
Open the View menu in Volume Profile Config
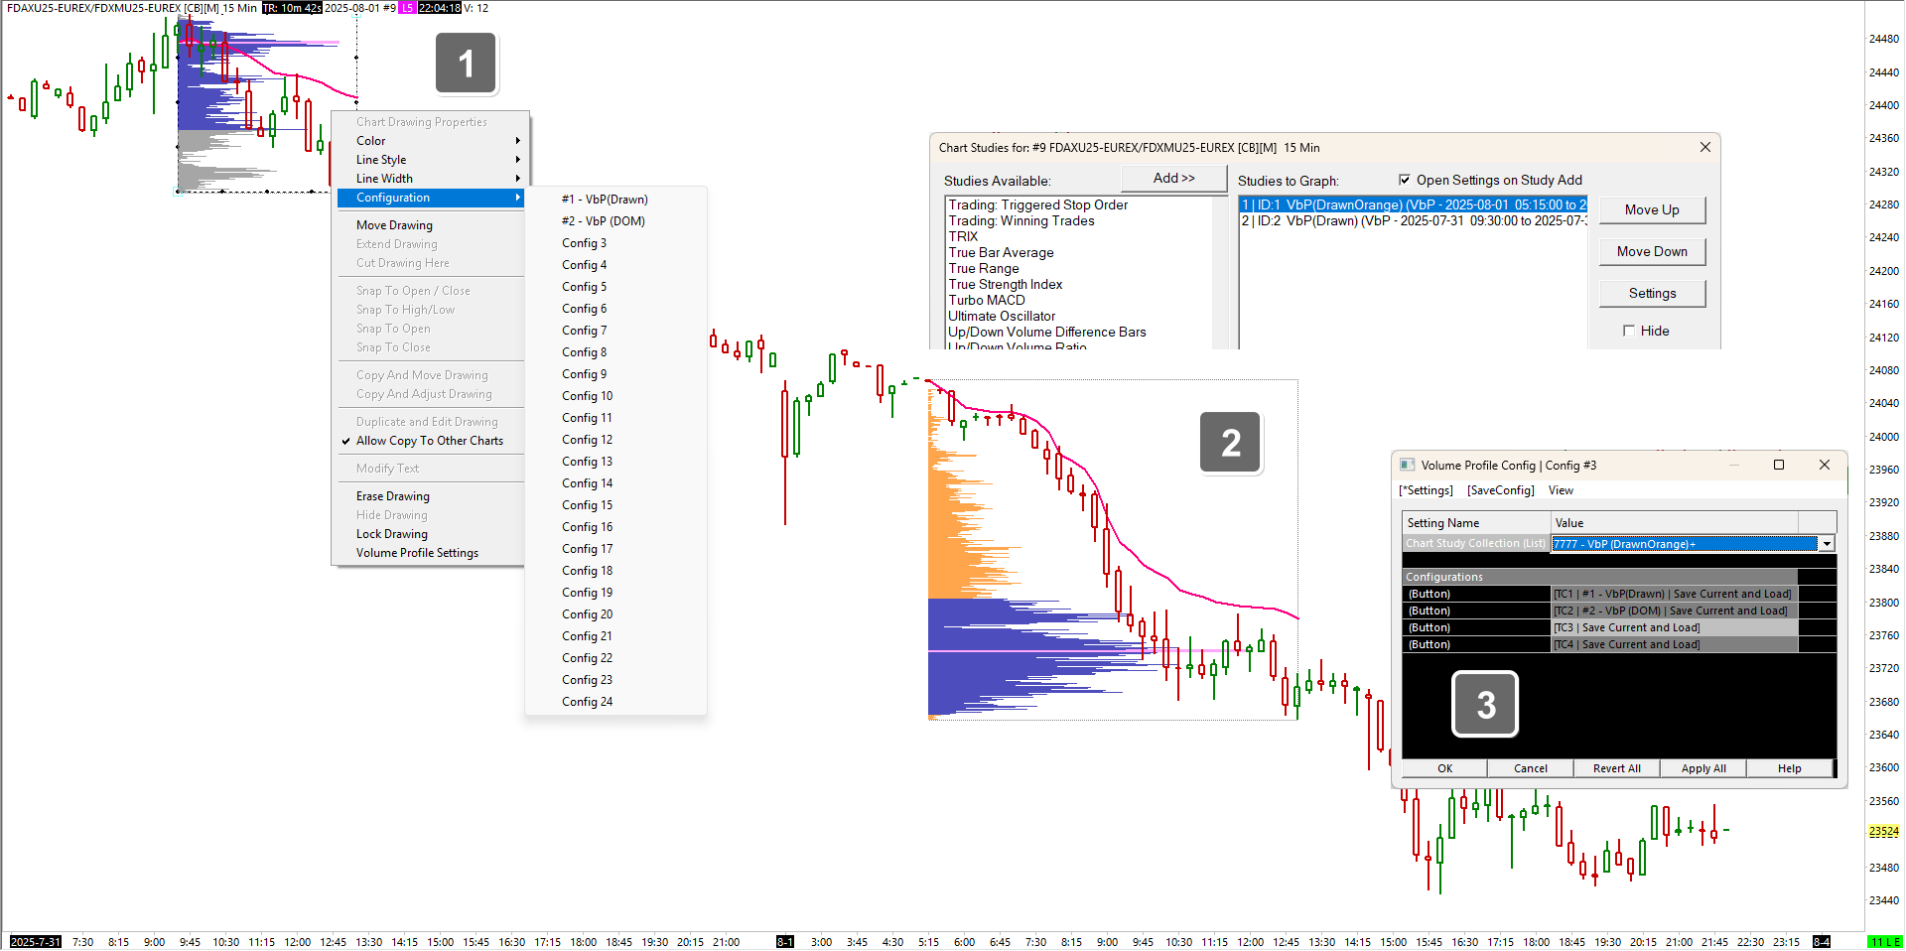click(1561, 490)
